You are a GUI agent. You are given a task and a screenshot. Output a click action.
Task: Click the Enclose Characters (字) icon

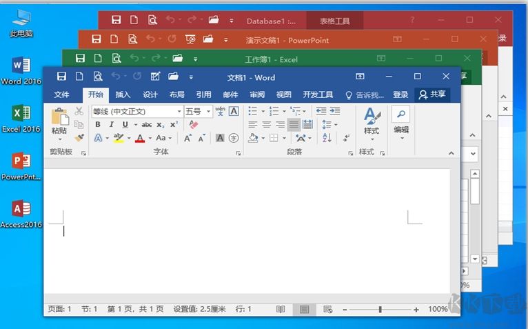pos(234,138)
